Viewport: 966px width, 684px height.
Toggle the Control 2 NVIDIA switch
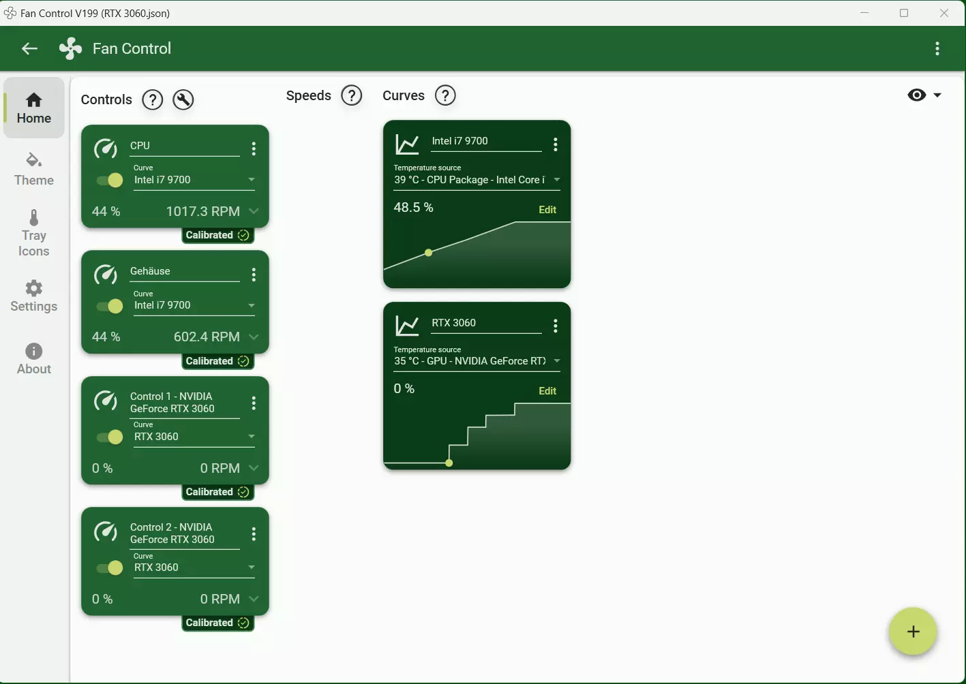(x=110, y=568)
